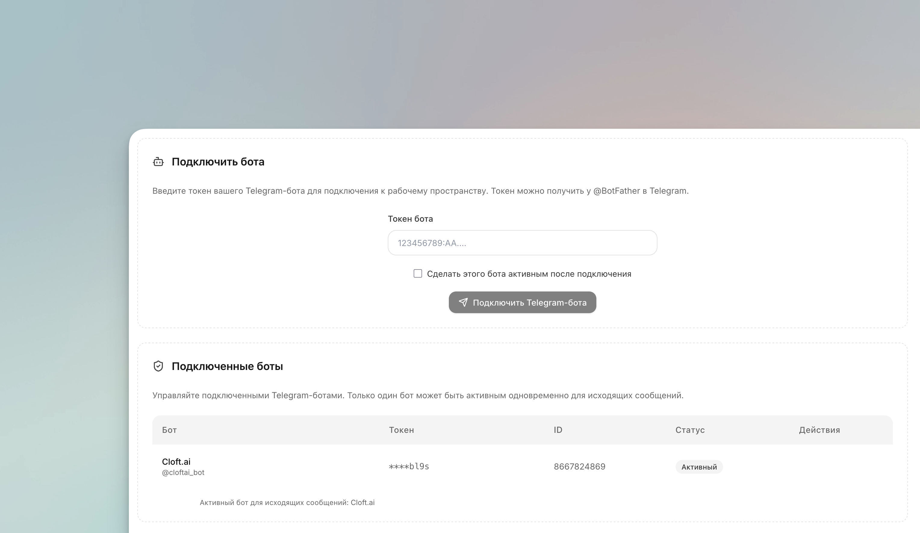The image size is (920, 533).
Task: Click the shield icon beside Подключенные боты
Action: (x=158, y=366)
